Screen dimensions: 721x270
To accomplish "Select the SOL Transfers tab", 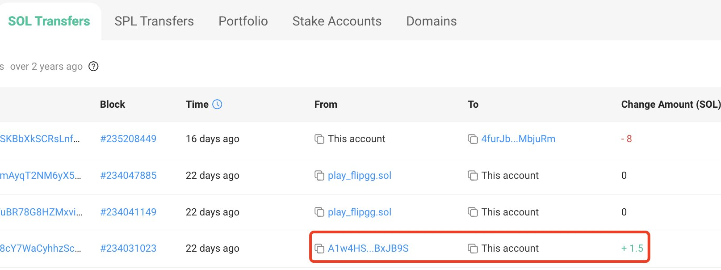I will (x=49, y=21).
